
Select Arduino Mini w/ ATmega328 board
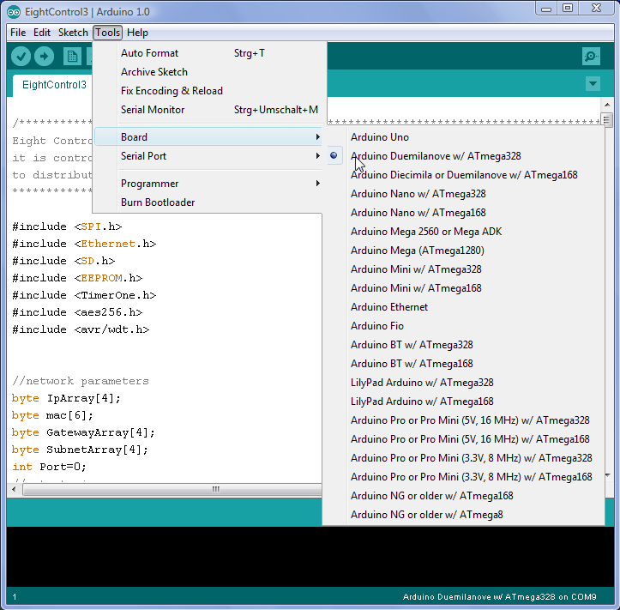coord(463,269)
